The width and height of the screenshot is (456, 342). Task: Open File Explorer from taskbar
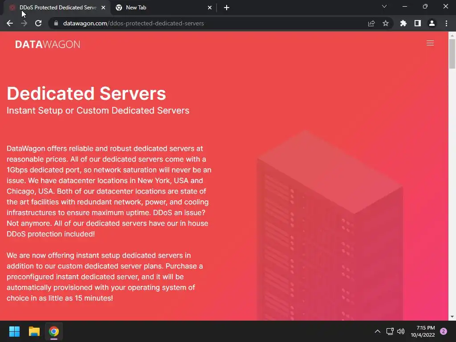34,331
